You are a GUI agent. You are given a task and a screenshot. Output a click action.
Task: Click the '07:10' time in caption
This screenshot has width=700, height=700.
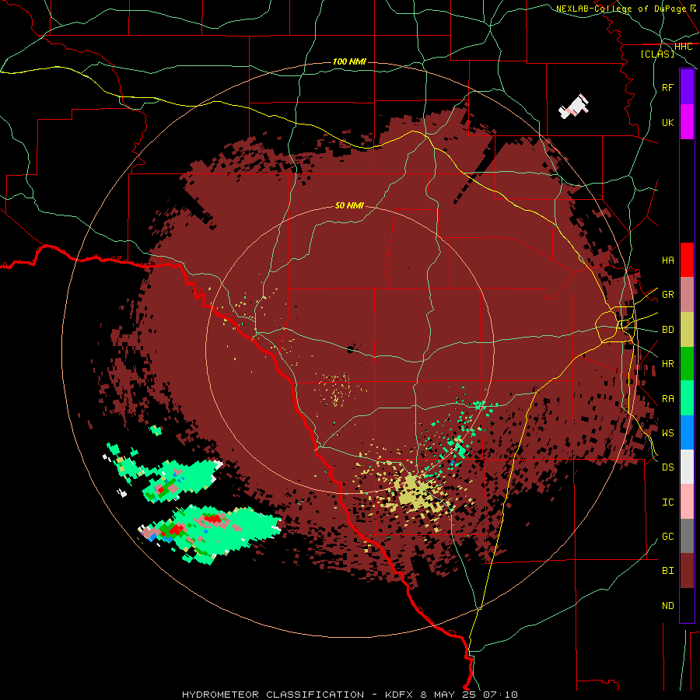499,695
